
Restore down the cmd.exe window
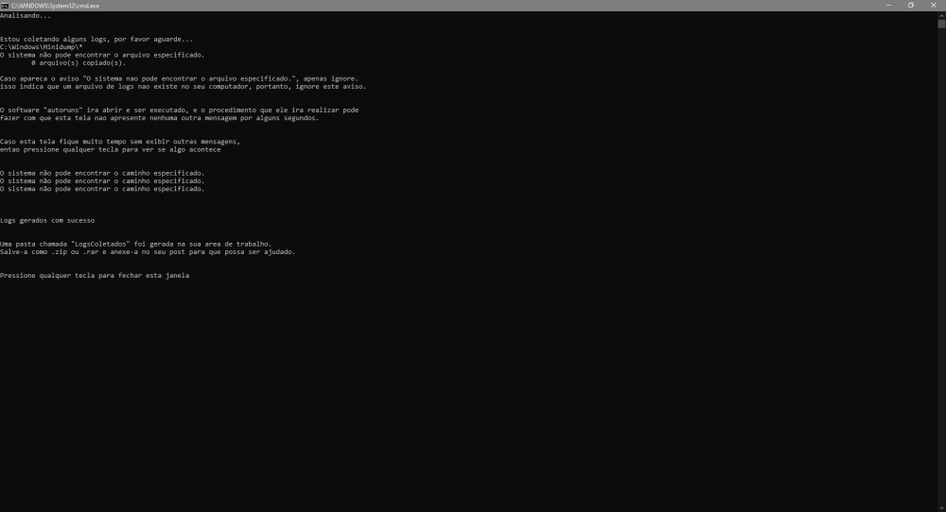(x=911, y=6)
